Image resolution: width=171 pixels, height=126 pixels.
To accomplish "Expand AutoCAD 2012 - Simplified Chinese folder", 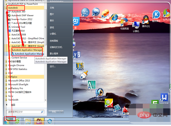I will 28,38.
